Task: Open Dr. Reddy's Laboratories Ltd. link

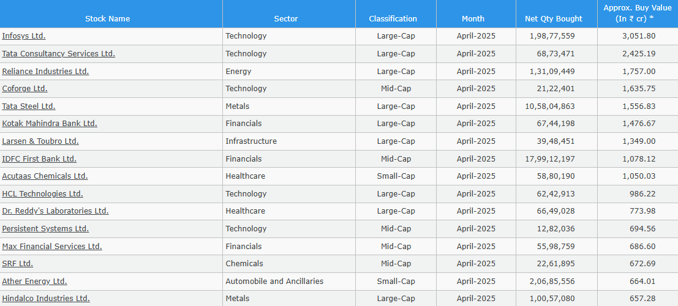Action: pyautogui.click(x=55, y=211)
